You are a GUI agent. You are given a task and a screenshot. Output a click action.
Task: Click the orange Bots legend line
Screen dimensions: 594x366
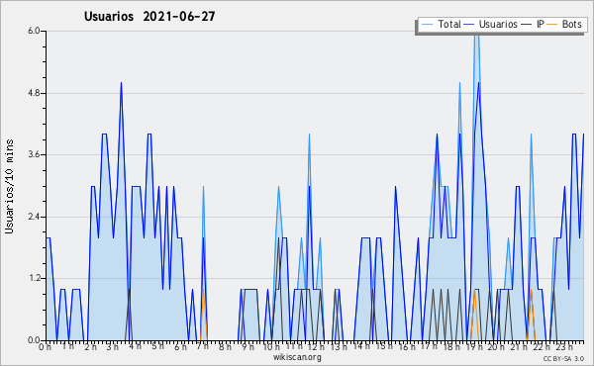click(x=552, y=25)
